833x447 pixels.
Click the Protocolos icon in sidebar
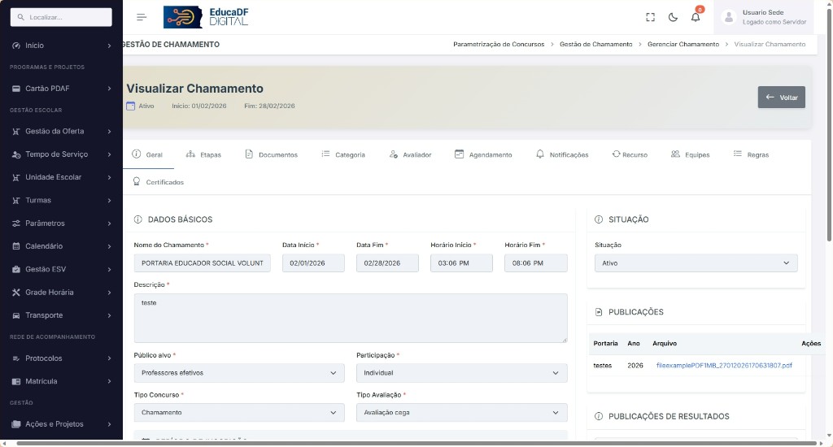(x=16, y=358)
